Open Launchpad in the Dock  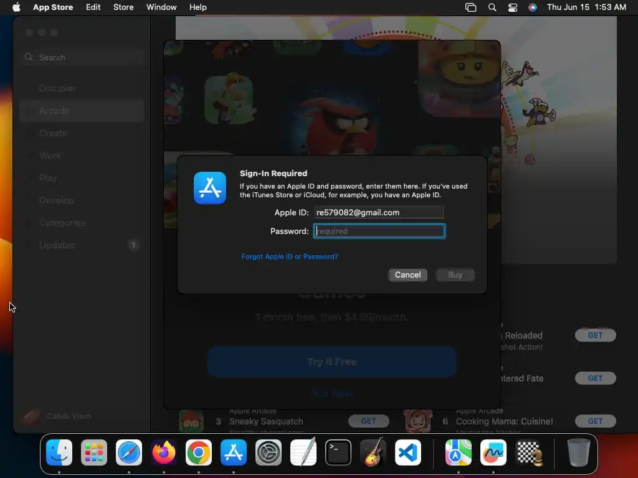coord(94,452)
